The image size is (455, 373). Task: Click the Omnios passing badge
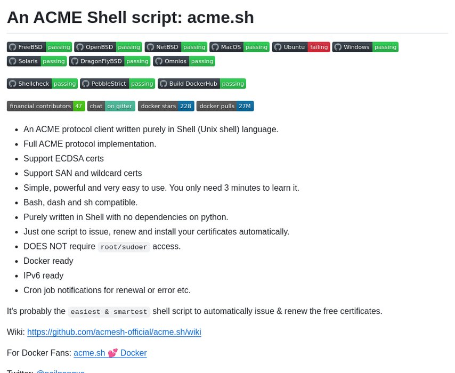coord(184,61)
